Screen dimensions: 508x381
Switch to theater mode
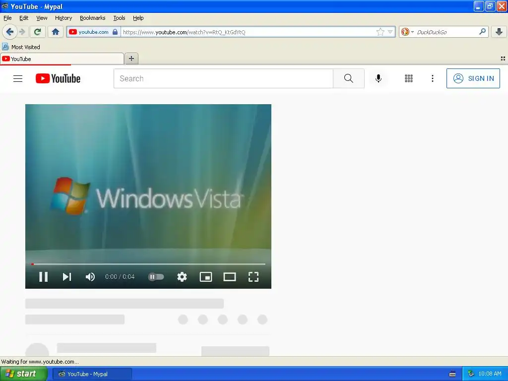tap(230, 277)
